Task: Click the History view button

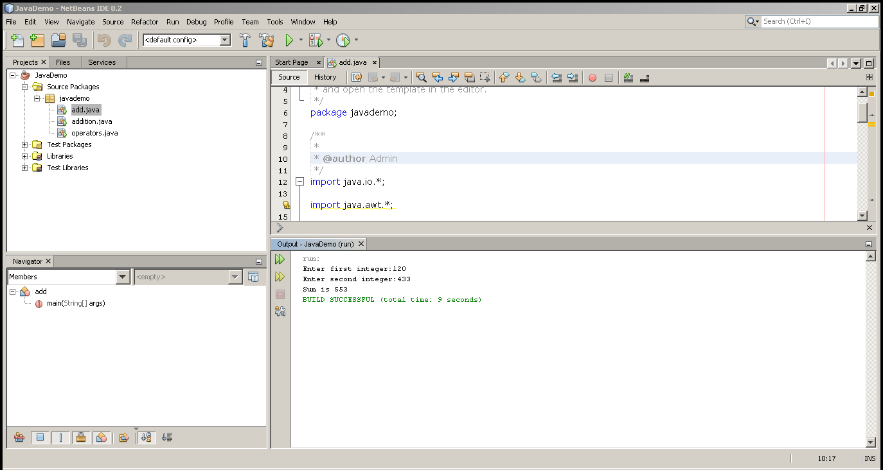Action: 325,77
